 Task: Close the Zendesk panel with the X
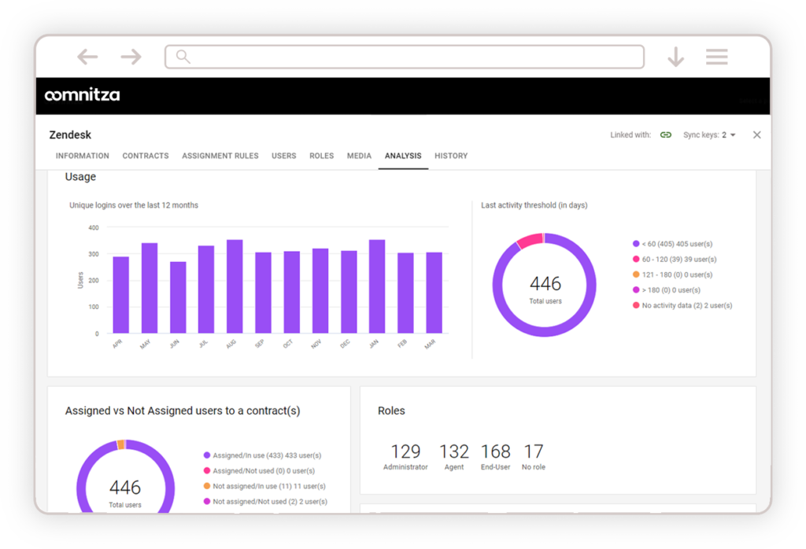pyautogui.click(x=756, y=135)
